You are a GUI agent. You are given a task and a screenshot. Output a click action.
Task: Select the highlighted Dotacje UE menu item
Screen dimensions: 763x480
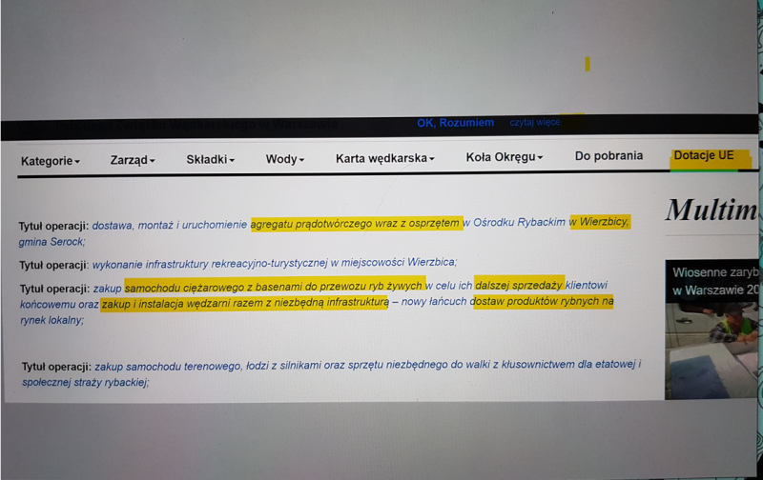point(704,156)
